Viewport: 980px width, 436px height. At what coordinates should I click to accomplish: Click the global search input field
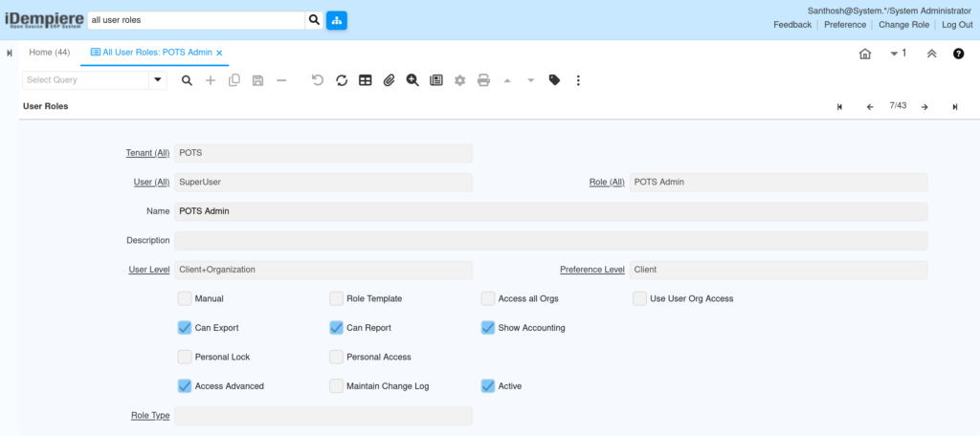click(x=196, y=20)
